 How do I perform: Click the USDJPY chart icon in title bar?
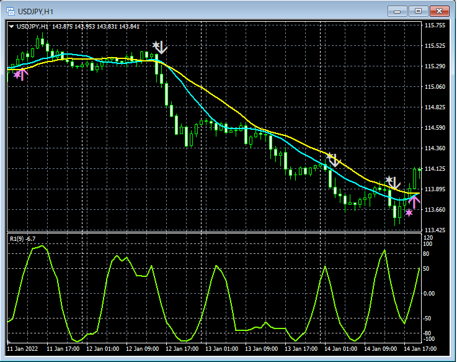[11, 11]
